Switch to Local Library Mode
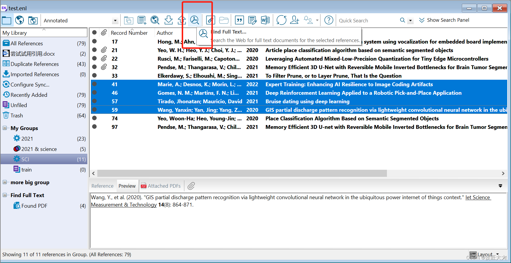 click(6, 20)
